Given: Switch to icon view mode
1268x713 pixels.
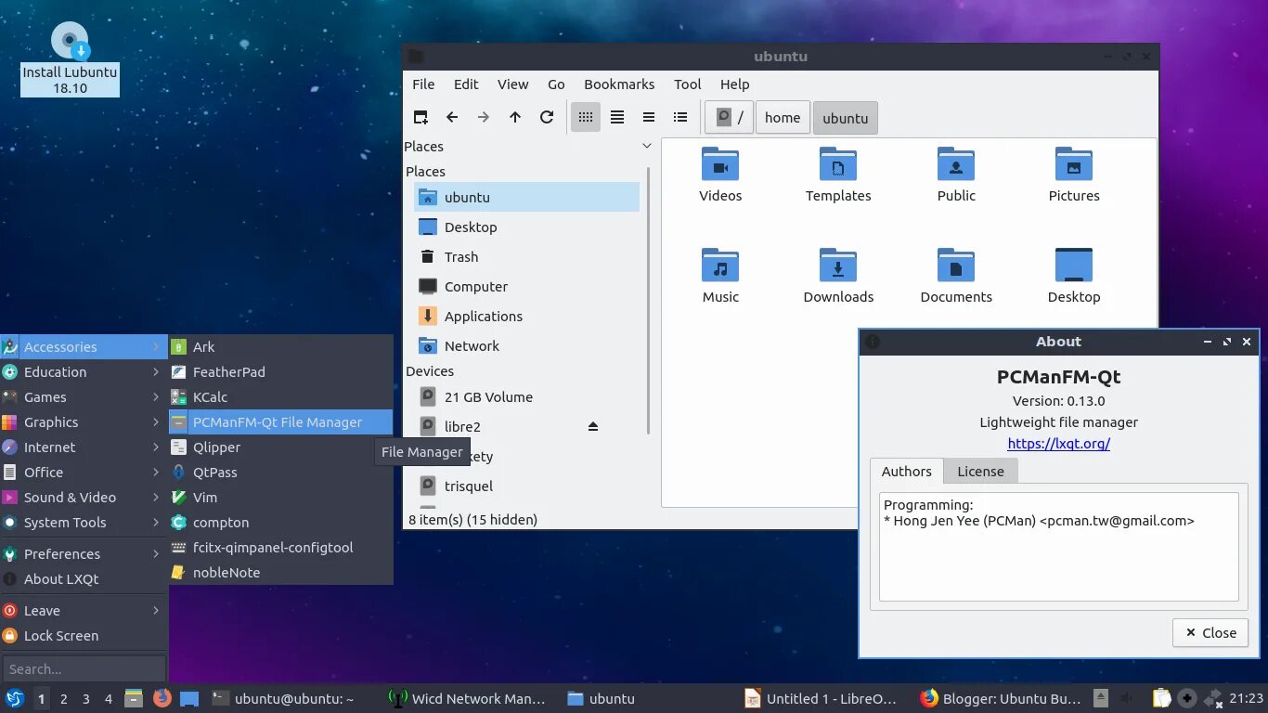Looking at the screenshot, I should click(x=586, y=117).
